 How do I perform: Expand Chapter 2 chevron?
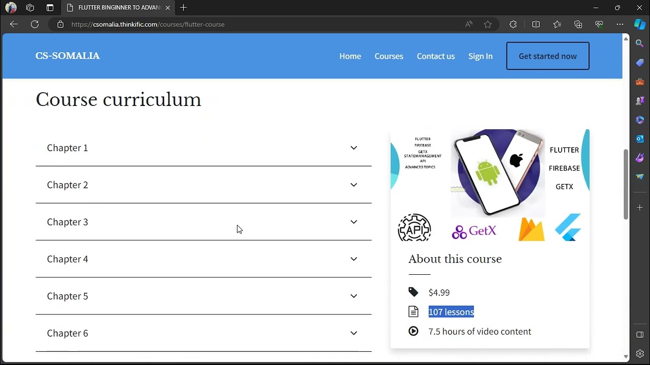point(354,185)
